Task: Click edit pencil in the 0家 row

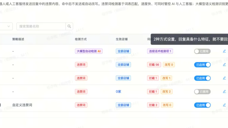Action: point(224,91)
